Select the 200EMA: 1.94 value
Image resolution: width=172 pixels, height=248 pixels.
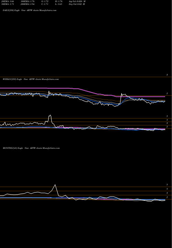[28, 4]
